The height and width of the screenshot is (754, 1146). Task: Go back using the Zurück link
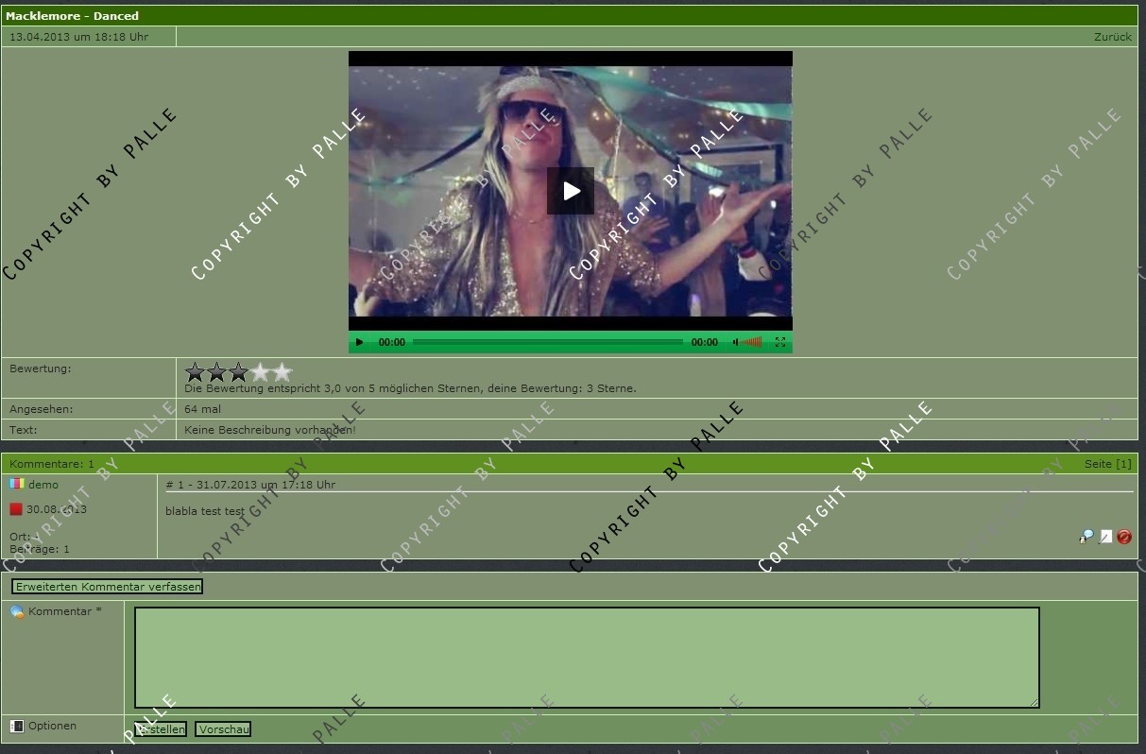click(x=1112, y=37)
